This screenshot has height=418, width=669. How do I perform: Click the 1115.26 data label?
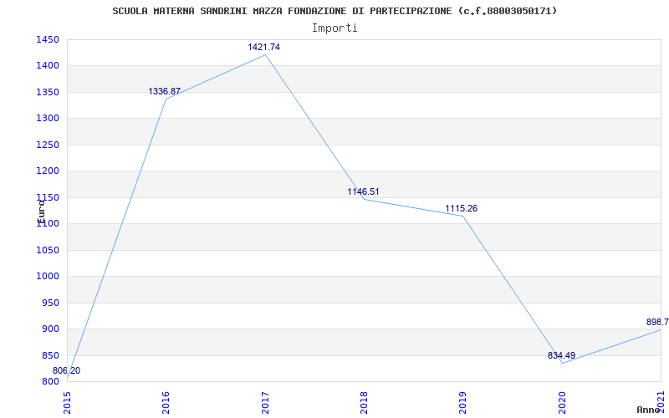pos(462,208)
